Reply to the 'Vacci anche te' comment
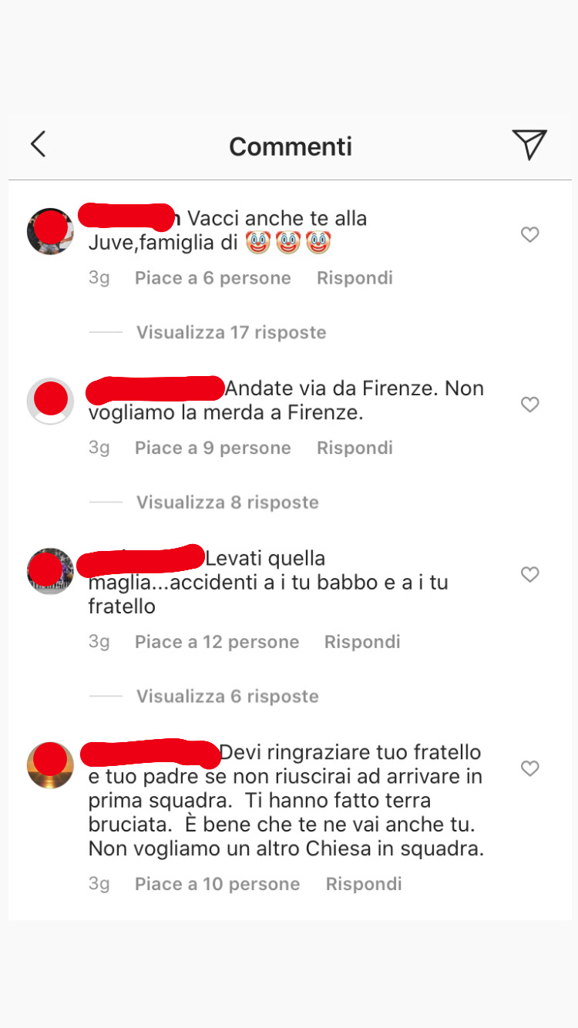578x1028 pixels. point(355,278)
